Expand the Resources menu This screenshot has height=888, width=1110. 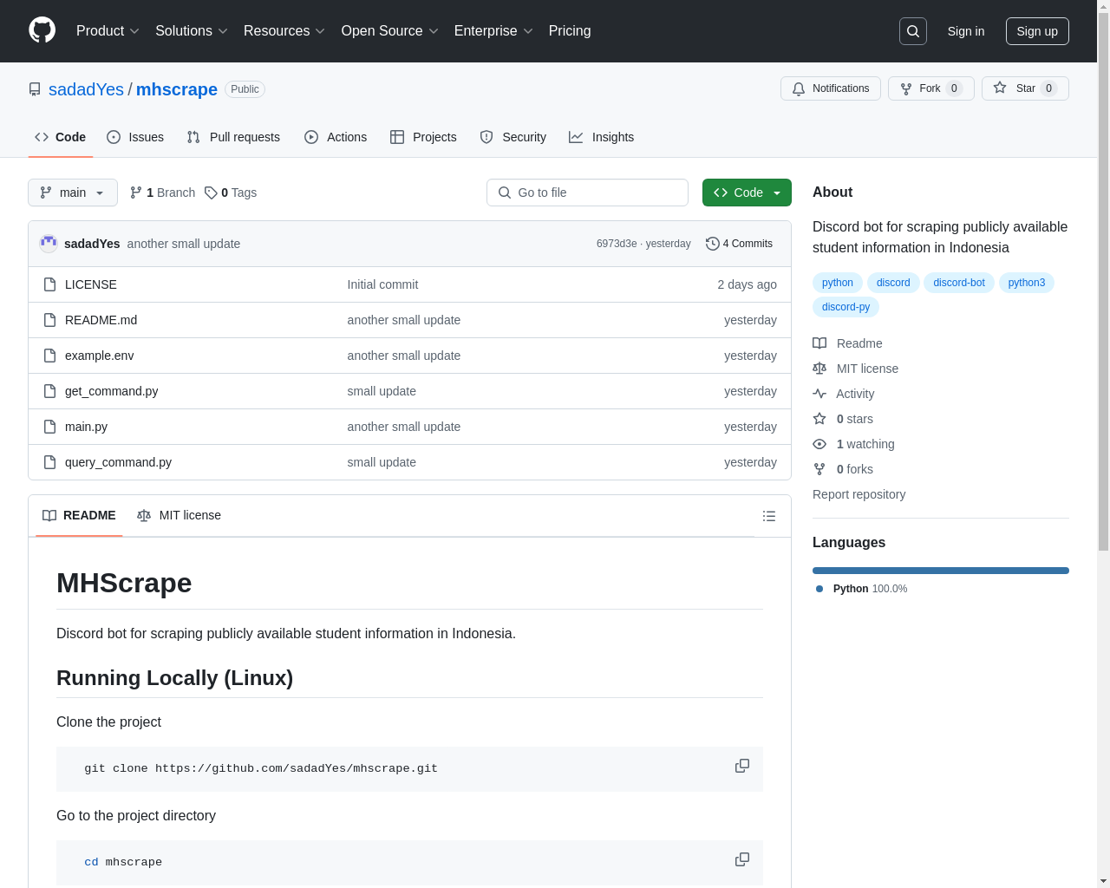tap(284, 31)
